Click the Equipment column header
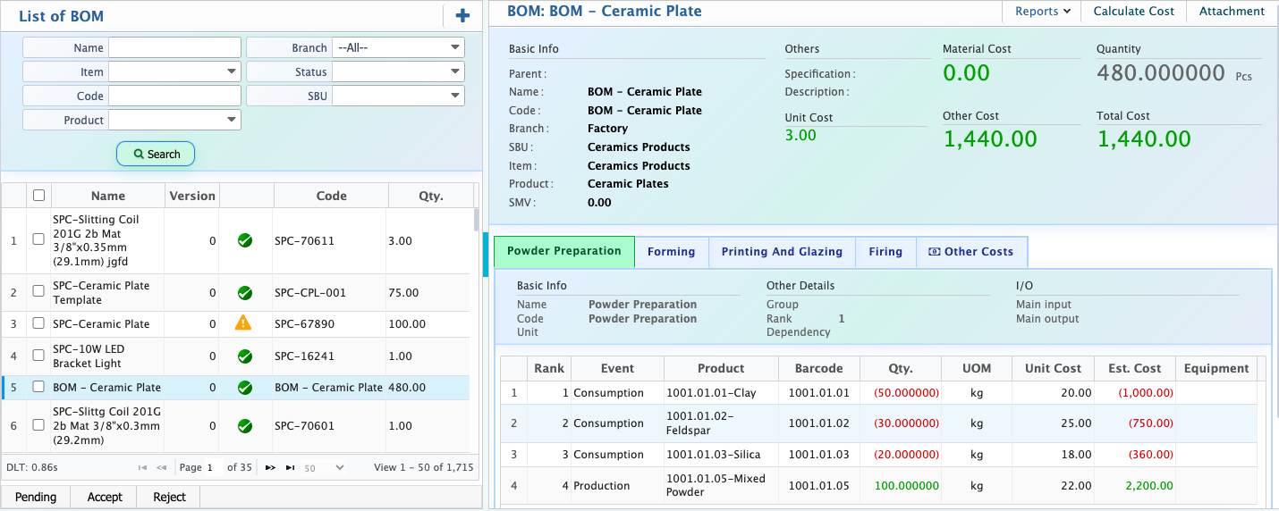Image resolution: width=1279 pixels, height=511 pixels. point(1216,368)
